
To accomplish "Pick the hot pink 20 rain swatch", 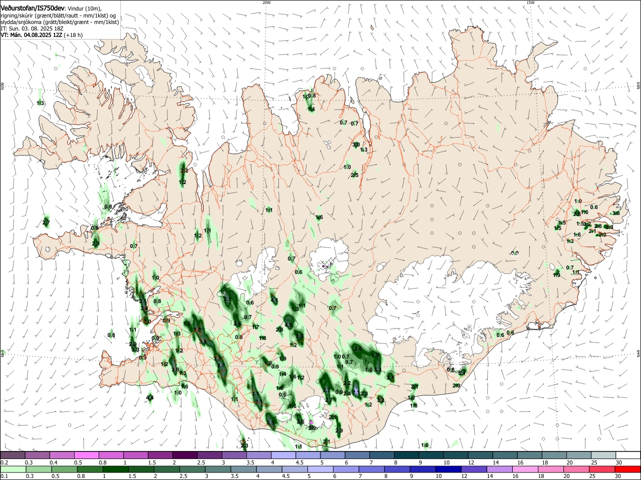I will coord(576,469).
